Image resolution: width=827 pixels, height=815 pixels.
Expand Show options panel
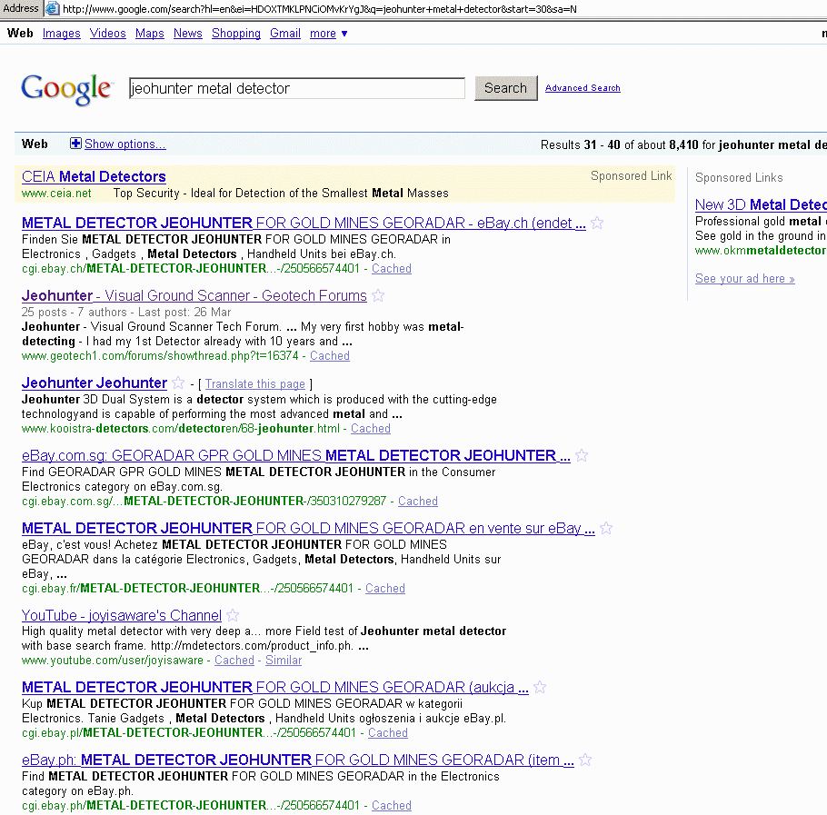pyautogui.click(x=125, y=144)
